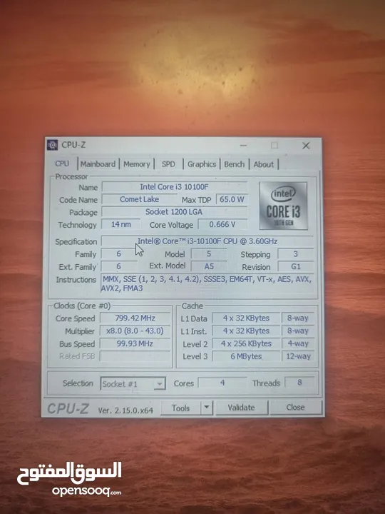This screenshot has height=514, width=385.
Task: Open the Memory tab
Action: [x=136, y=164]
